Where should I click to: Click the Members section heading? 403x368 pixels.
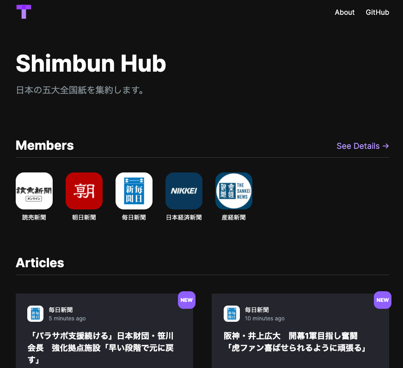point(45,145)
